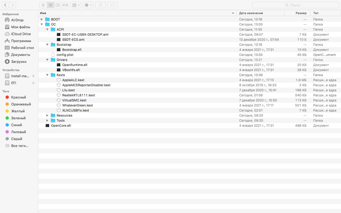Image resolution: width=341 pixels, height=213 pixels.
Task: Expand the BOOT folder disclosure triangle
Action: (x=42, y=19)
